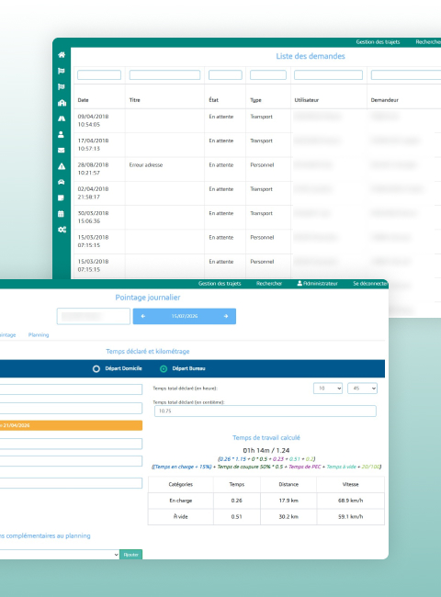Go to next day with right arrow
Image resolution: width=441 pixels, height=597 pixels.
coord(226,316)
